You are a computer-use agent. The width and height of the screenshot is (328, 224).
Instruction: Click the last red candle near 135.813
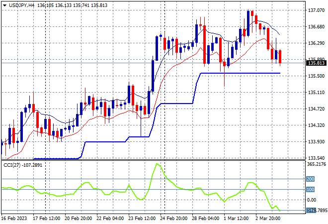(x=280, y=57)
